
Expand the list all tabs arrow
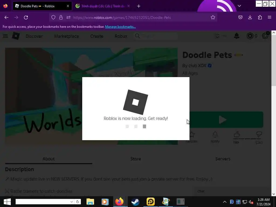click(239, 6)
